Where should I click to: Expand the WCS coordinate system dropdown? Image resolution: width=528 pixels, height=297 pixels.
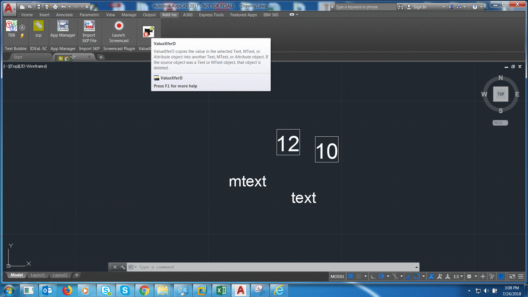coord(500,123)
